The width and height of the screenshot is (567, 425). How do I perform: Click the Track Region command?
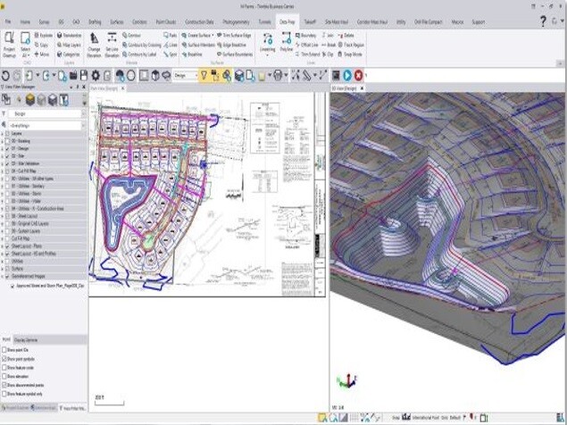click(353, 47)
